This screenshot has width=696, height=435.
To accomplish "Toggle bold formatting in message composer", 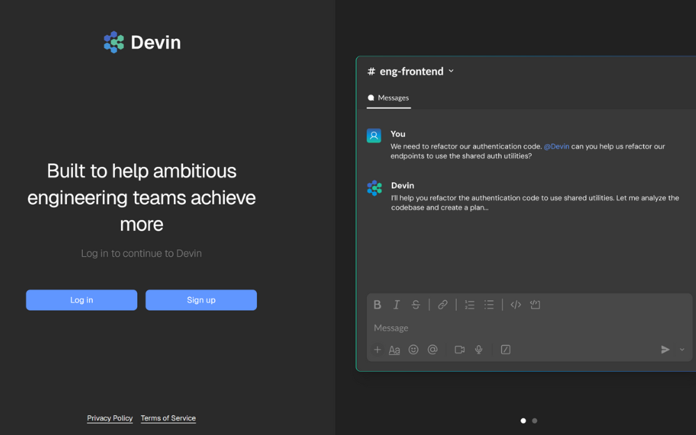I will pyautogui.click(x=377, y=305).
